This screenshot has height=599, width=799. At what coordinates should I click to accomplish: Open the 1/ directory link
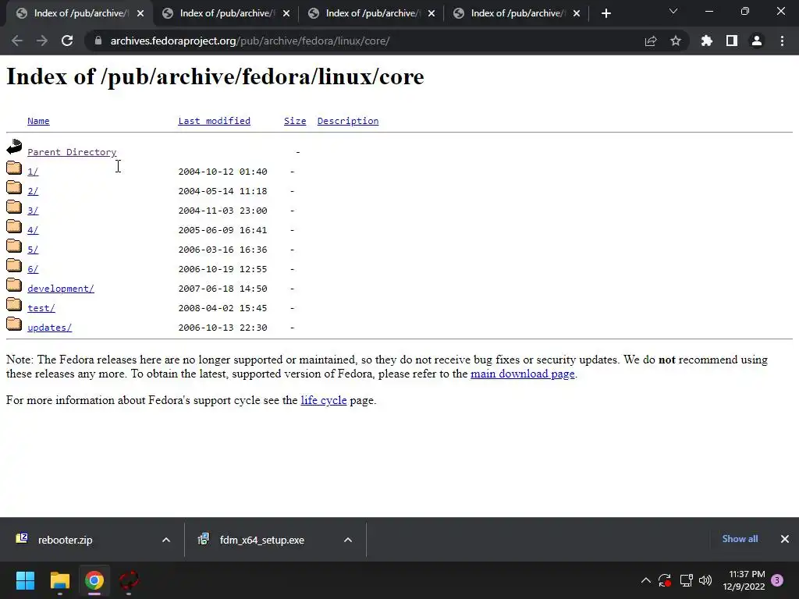[33, 172]
